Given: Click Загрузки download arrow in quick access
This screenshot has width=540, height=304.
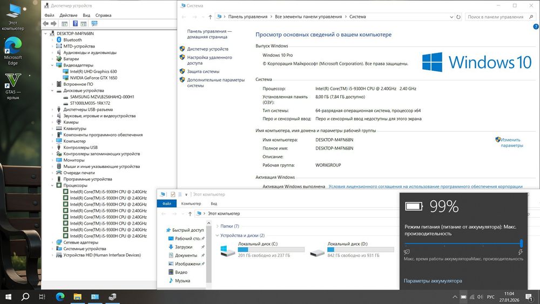Looking at the screenshot, I should (x=171, y=247).
